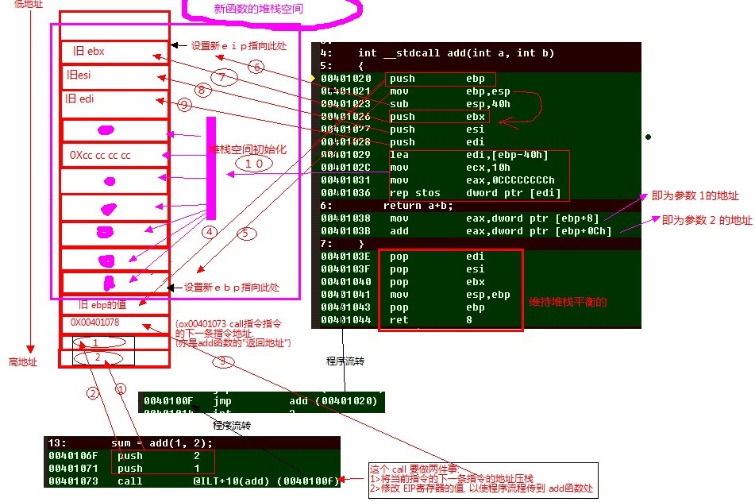Select the 'int __stdcall add(int a, int b)' source line
Viewport: 755px width, 502px height.
coord(456,53)
